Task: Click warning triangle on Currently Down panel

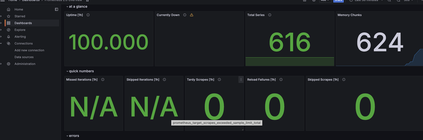Action: point(192,15)
